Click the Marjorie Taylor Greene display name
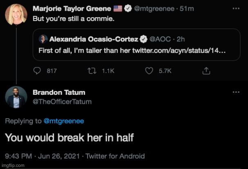 (71, 8)
